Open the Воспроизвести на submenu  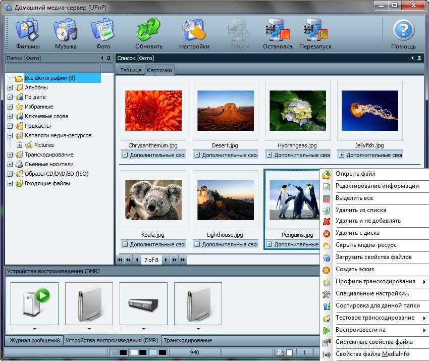360,330
